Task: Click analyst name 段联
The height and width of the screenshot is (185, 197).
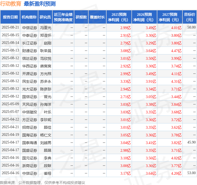Action: click(x=48, y=165)
